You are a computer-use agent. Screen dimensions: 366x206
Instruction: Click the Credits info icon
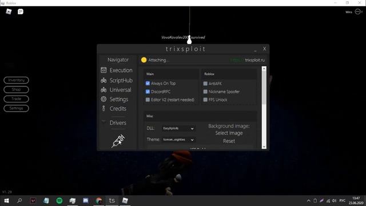(x=104, y=108)
